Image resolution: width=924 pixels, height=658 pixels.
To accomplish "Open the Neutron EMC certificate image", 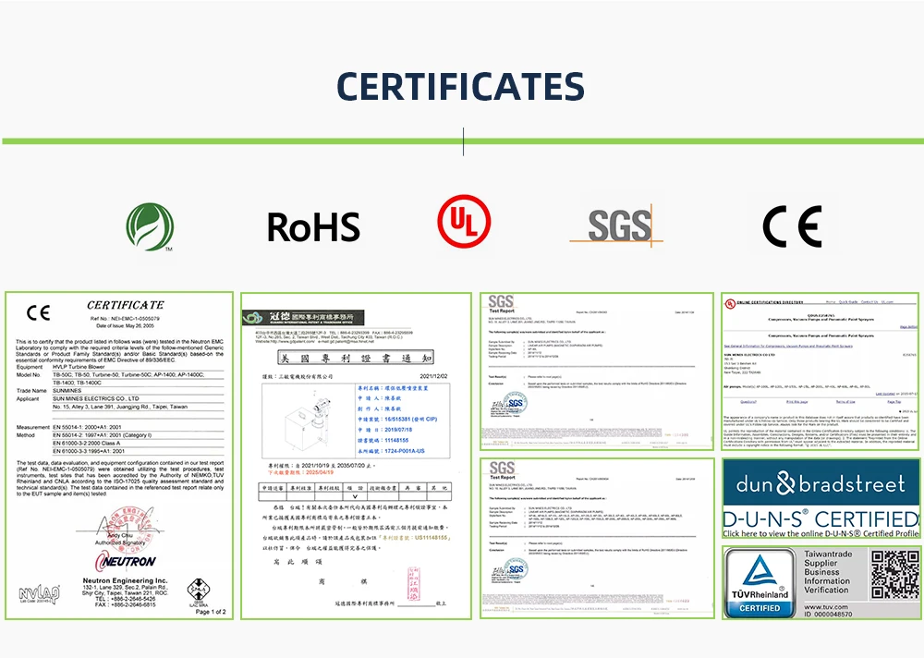I will (119, 456).
